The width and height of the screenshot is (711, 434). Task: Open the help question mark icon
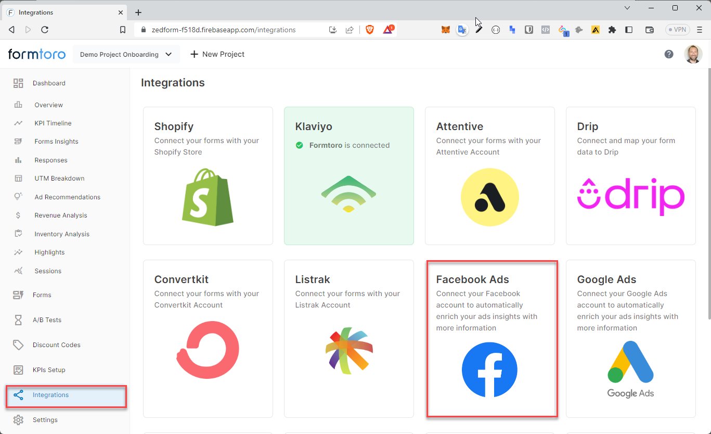(x=669, y=54)
